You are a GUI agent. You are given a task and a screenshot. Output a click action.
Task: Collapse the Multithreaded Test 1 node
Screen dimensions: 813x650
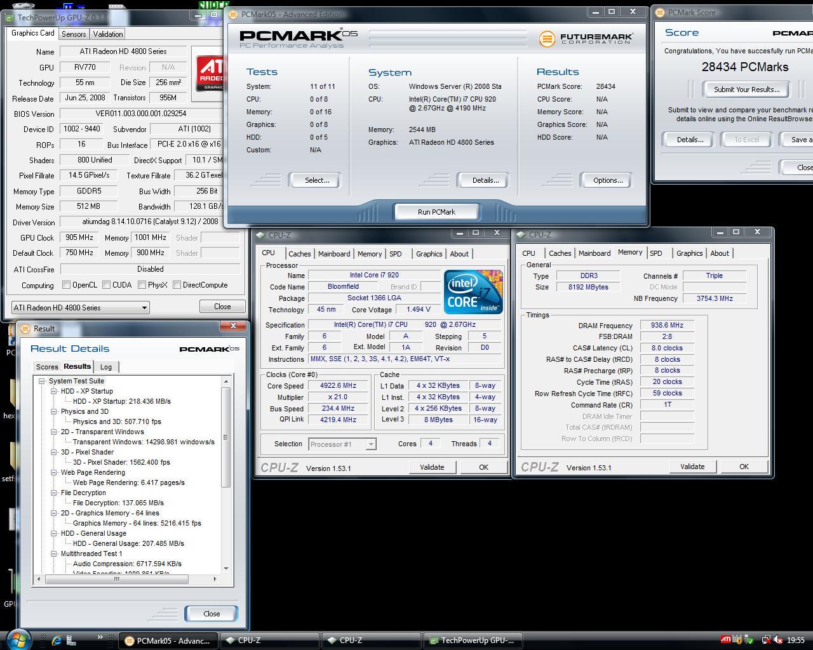(54, 554)
